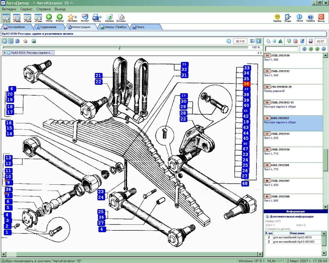Click the red Выход exit icon
This screenshot has height=263, width=329.
(x=321, y=18)
